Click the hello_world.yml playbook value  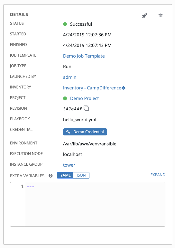point(79,120)
